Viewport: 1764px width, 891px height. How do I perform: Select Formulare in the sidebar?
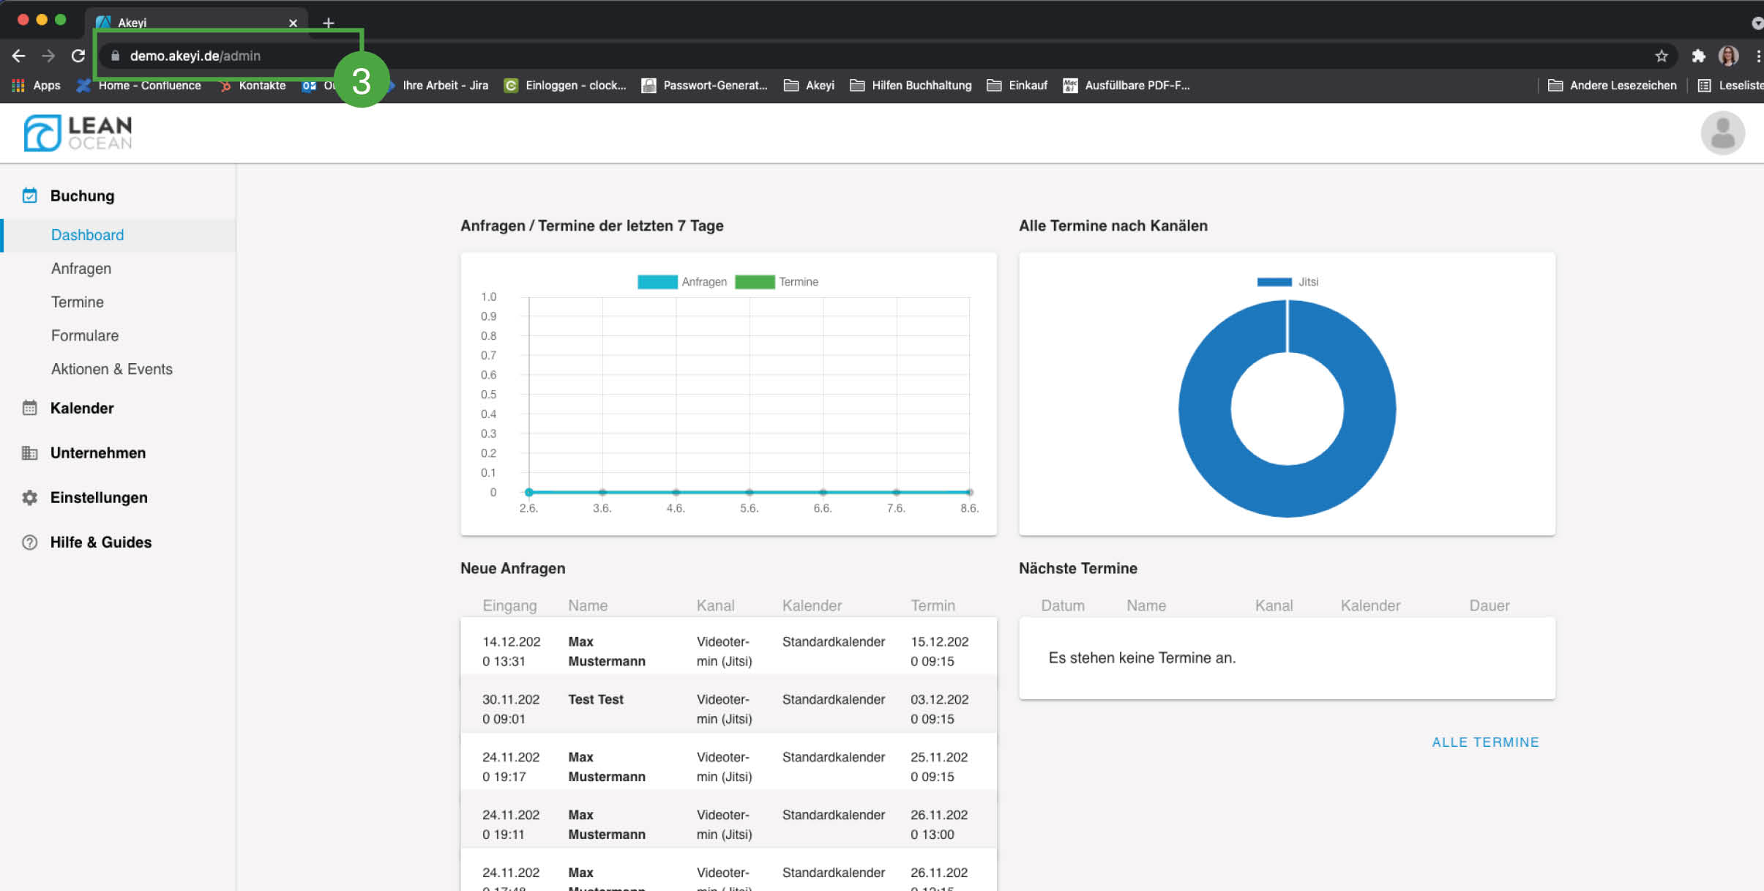[x=85, y=335]
